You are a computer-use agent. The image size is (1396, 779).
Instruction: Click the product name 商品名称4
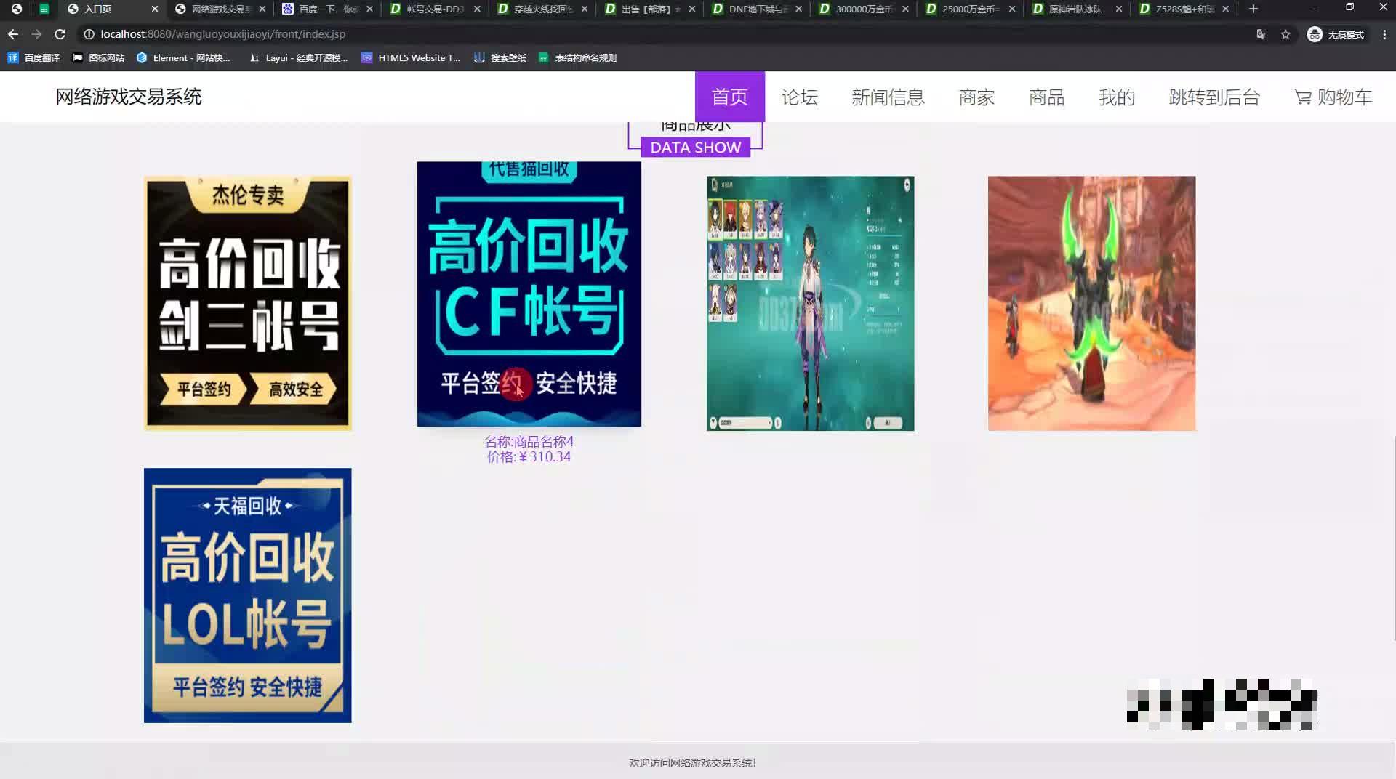coord(529,441)
